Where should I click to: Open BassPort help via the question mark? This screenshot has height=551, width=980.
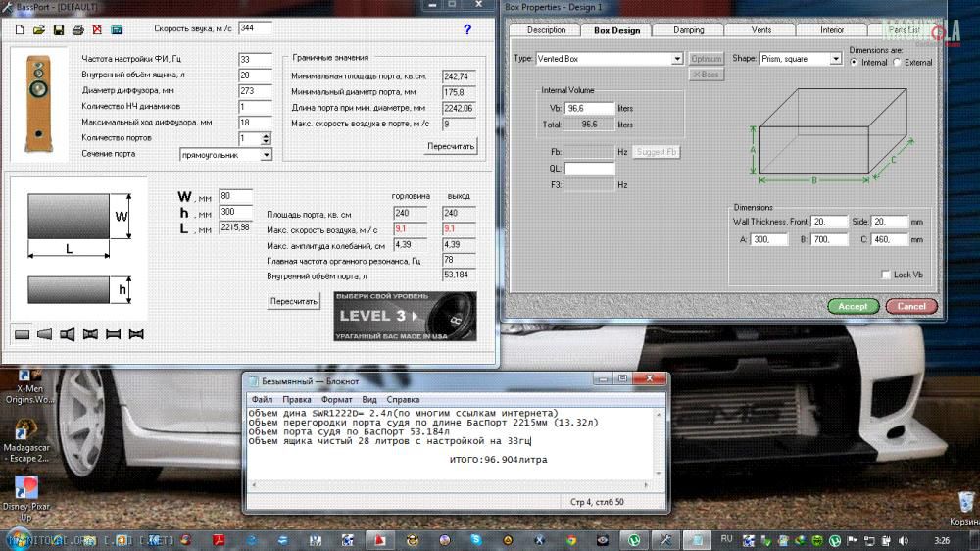[x=467, y=29]
